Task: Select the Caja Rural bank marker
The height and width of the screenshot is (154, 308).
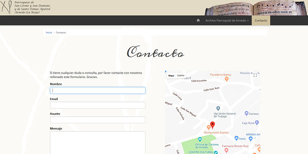Action: tap(257, 123)
